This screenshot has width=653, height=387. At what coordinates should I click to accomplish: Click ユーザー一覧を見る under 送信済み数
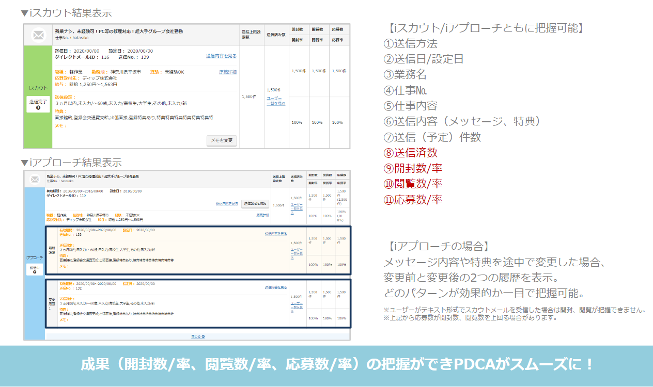click(x=274, y=101)
